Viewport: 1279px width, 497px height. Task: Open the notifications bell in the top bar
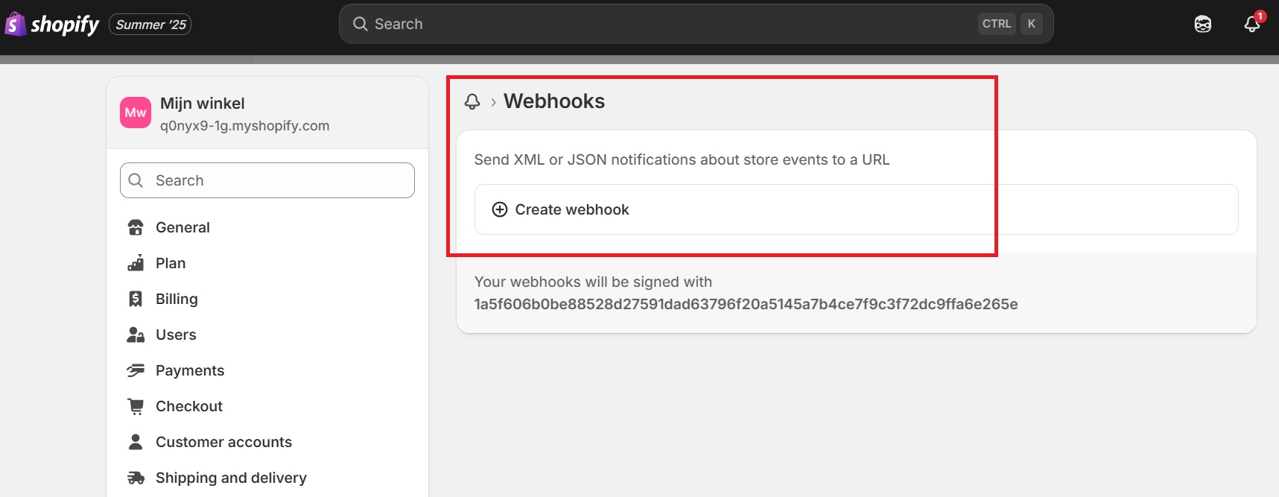click(x=1252, y=25)
